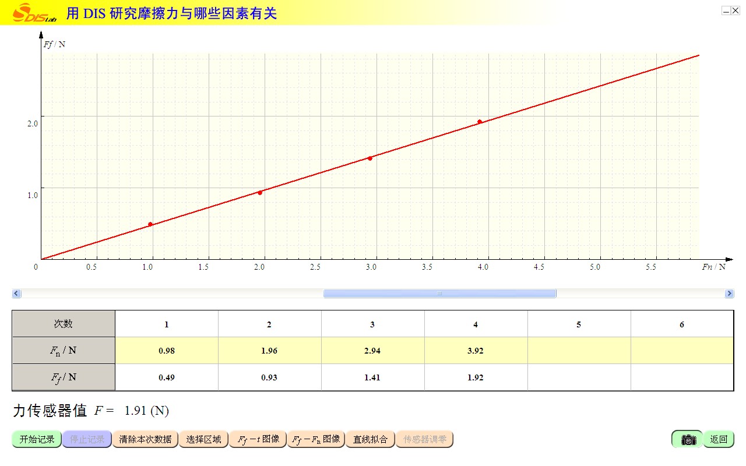Click the horizontal scrollbar thumb below the graph

439,294
